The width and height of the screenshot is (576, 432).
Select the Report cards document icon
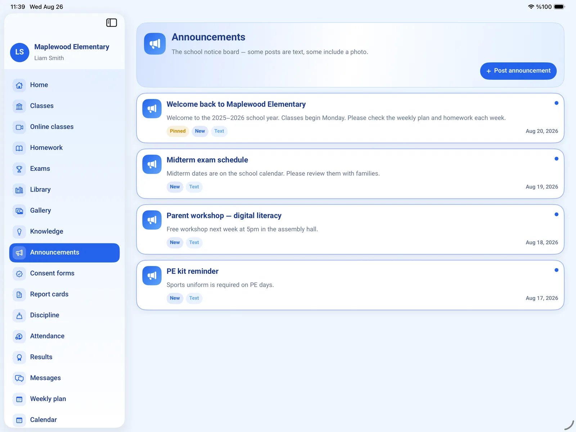pos(19,294)
